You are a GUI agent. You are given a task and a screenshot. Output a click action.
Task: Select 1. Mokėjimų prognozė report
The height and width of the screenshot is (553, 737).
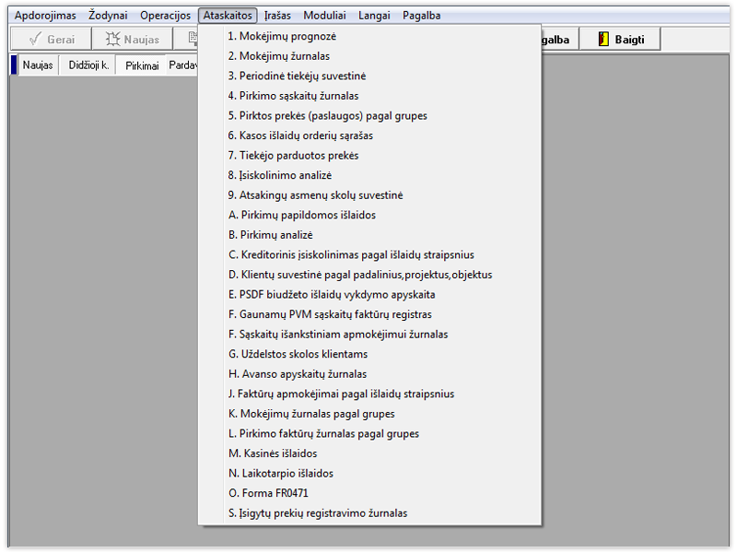[369, 36]
